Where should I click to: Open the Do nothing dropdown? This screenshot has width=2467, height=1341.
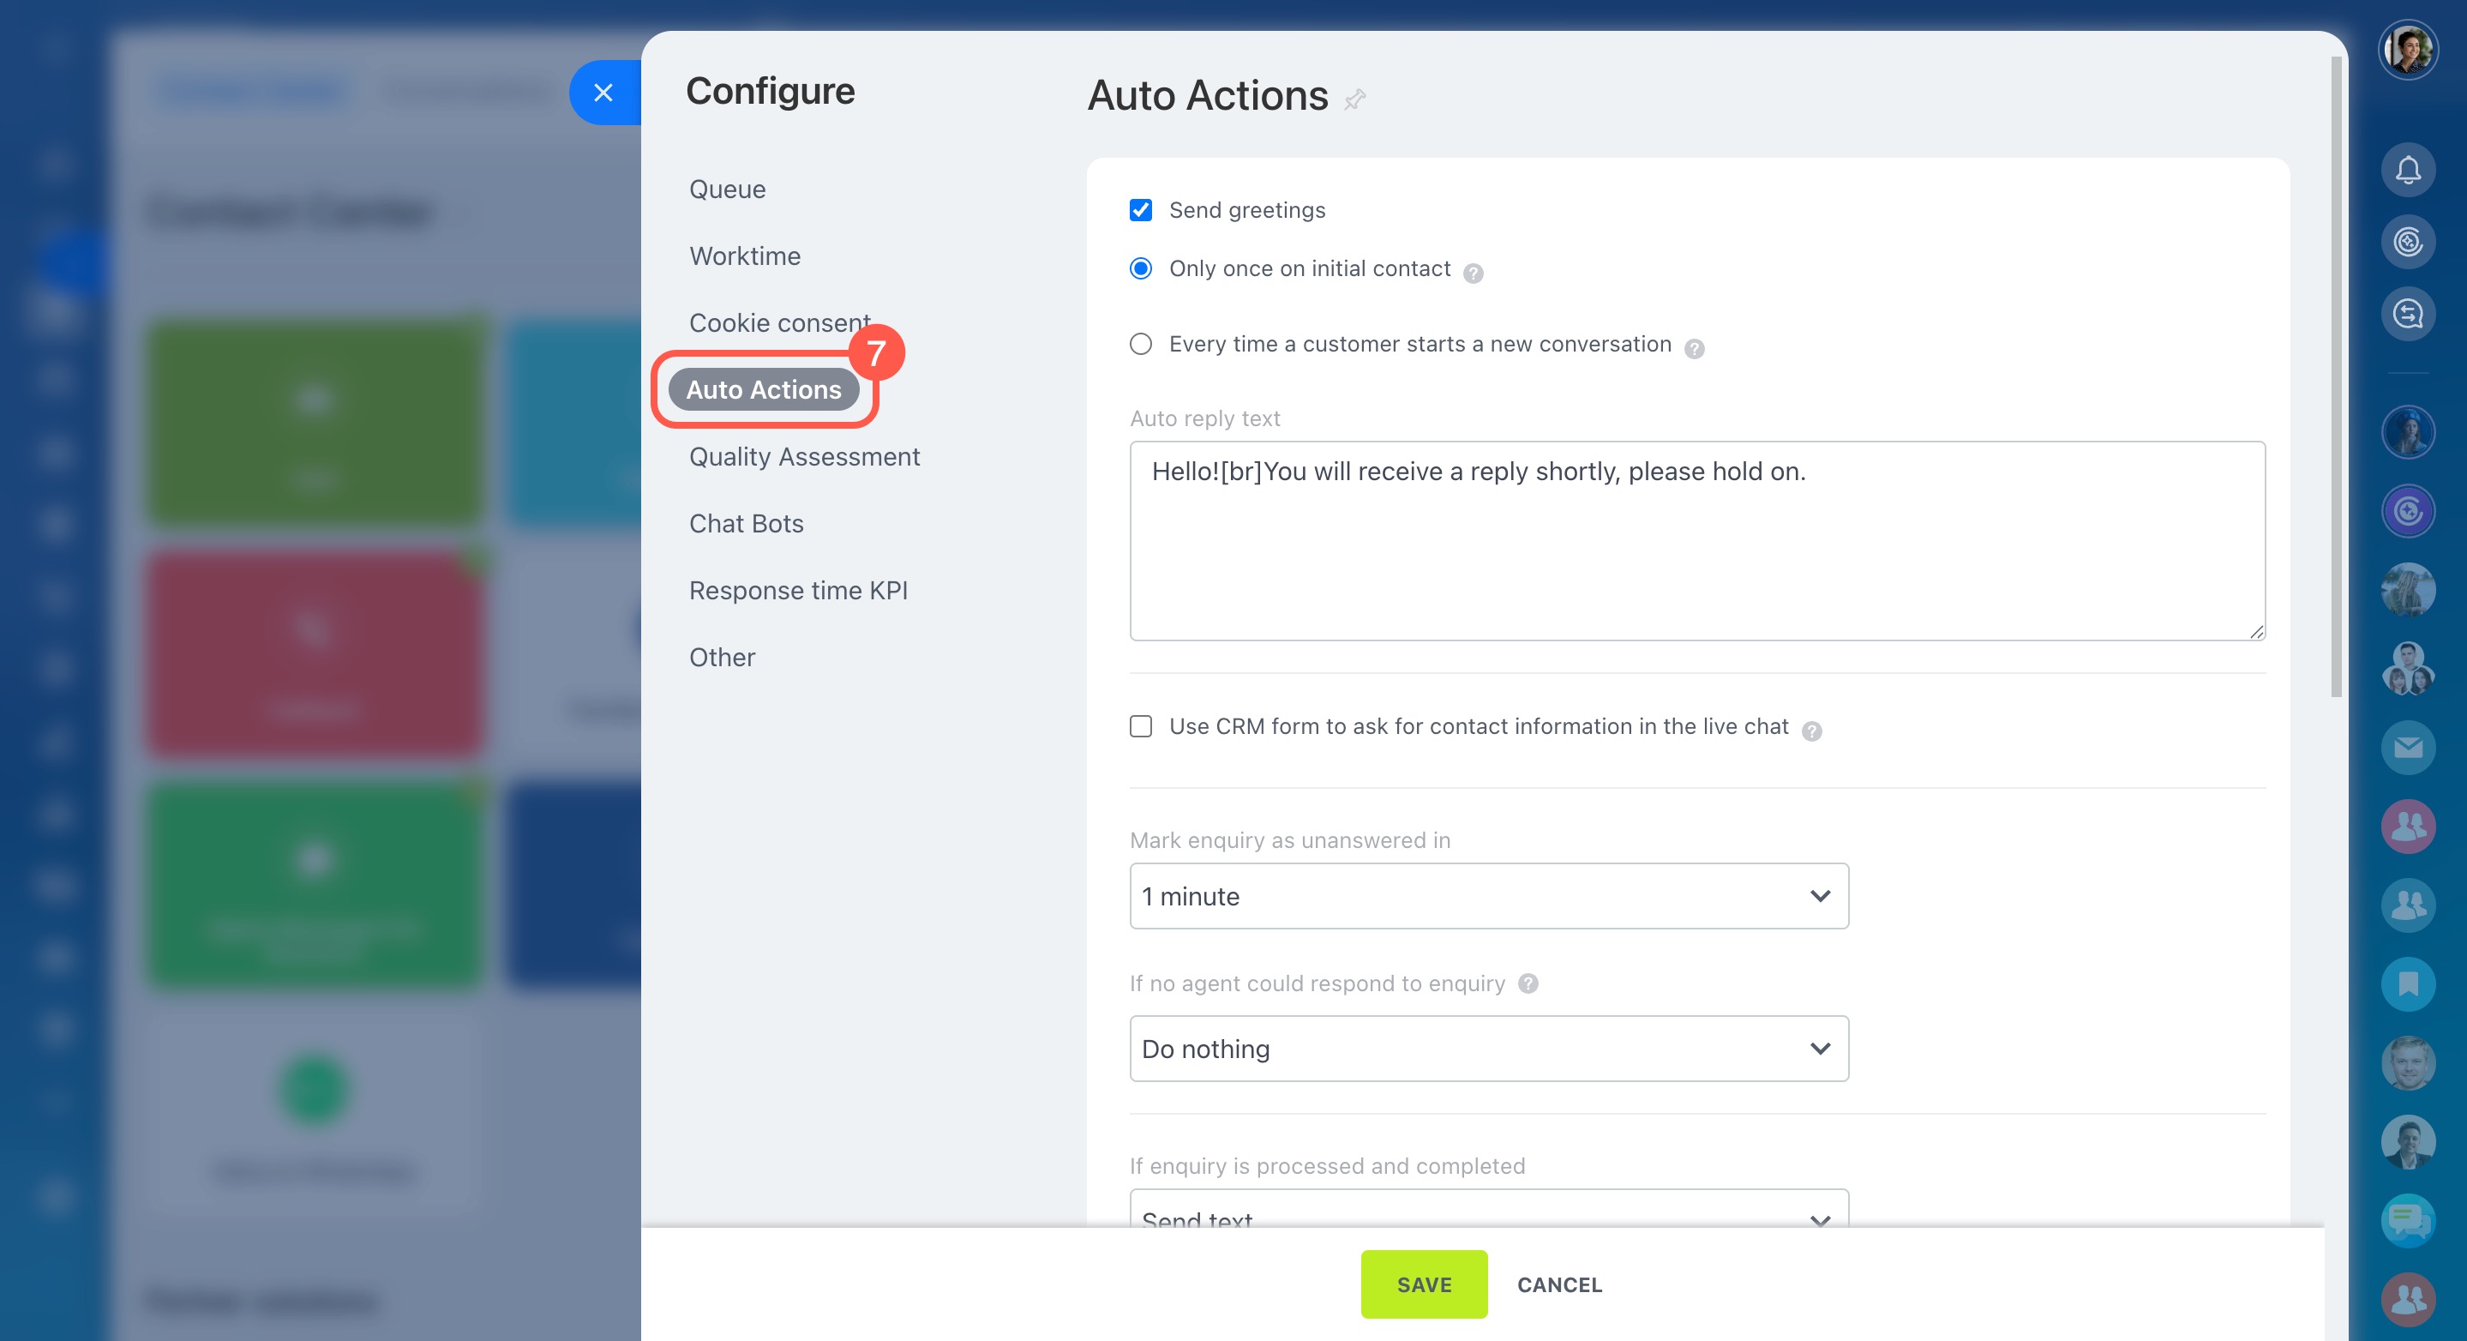pyautogui.click(x=1488, y=1049)
